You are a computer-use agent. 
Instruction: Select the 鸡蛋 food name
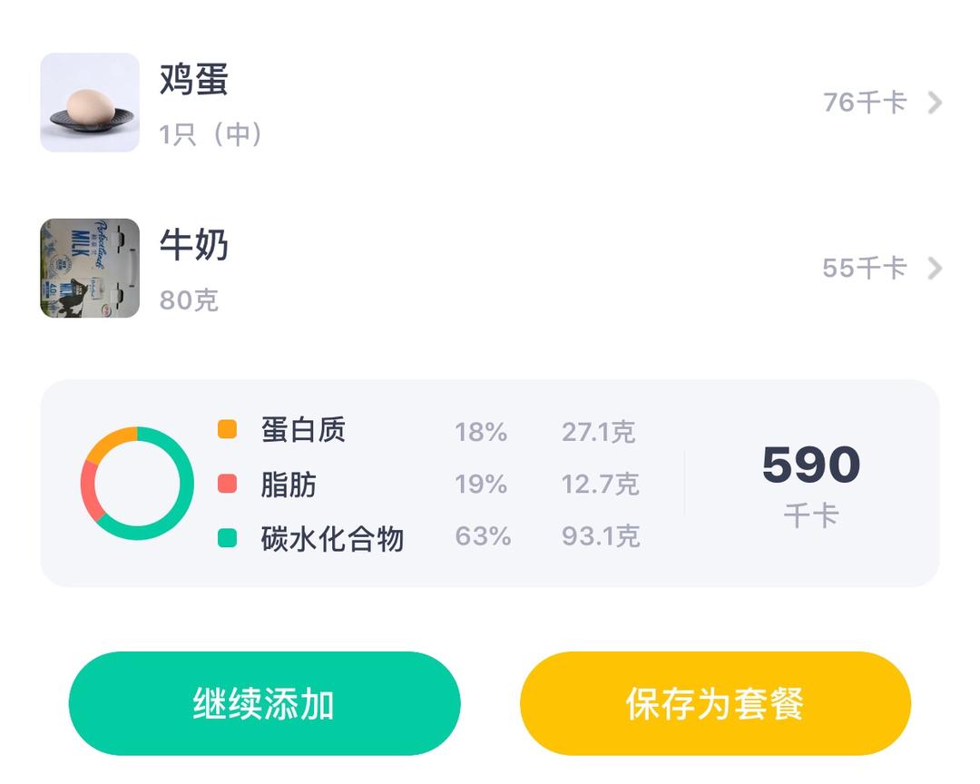point(193,80)
